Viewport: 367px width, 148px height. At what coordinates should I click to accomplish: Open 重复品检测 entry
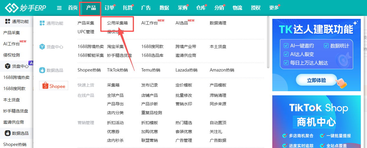pos(152,113)
